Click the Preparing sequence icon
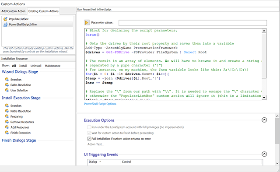Image resolution: width=280 pixels, height=172 pixels. coord(7,116)
